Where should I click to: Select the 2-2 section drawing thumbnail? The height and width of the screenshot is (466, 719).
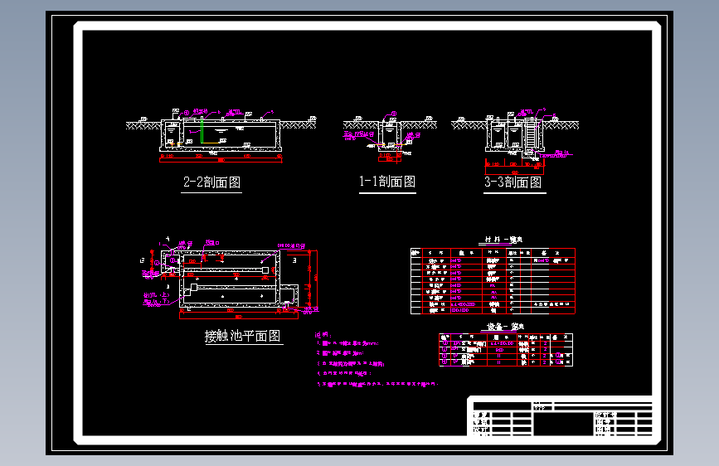click(221, 136)
